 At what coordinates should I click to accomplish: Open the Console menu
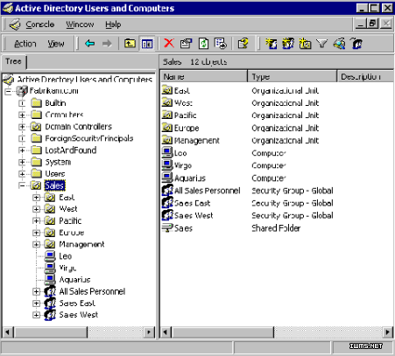pos(40,24)
